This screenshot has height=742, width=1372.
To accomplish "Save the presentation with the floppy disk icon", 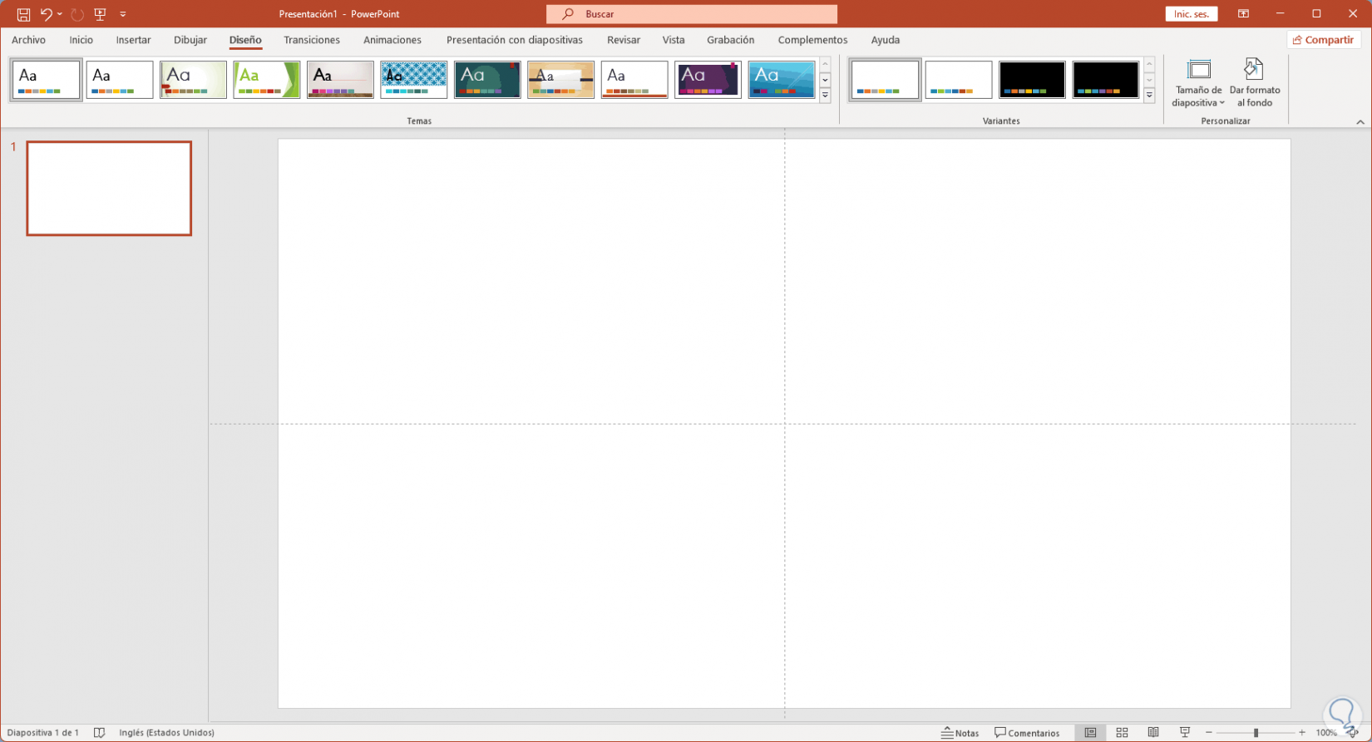I will (23, 14).
